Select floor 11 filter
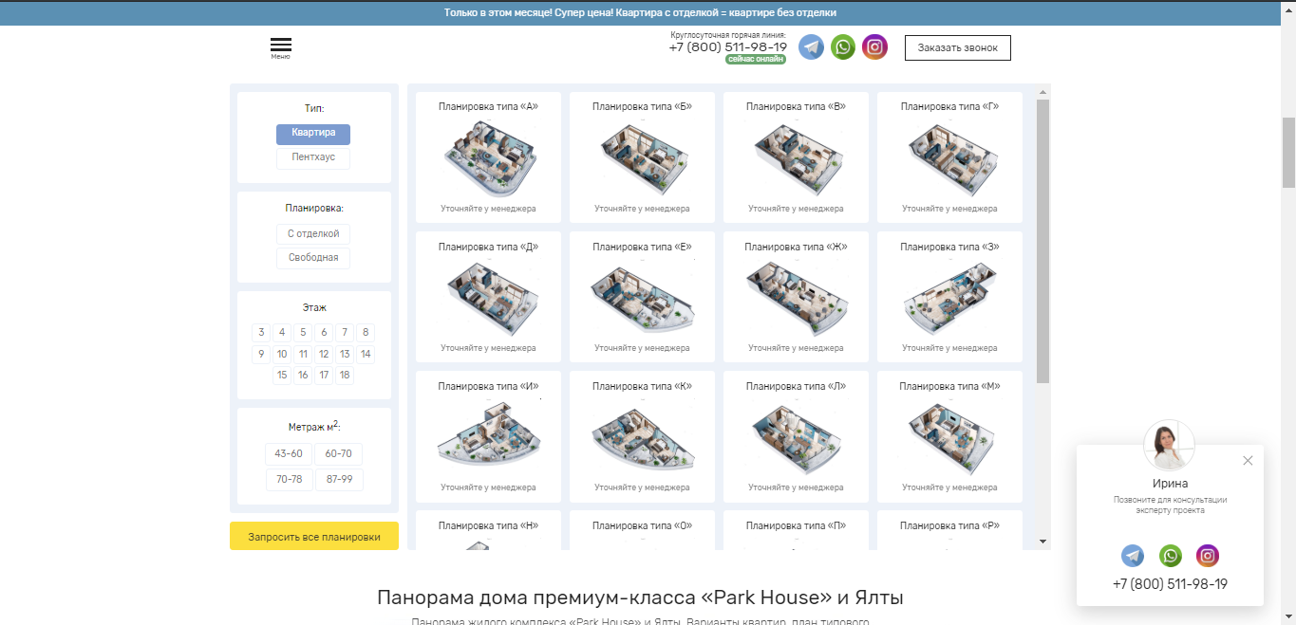The width and height of the screenshot is (1296, 625). click(x=303, y=354)
